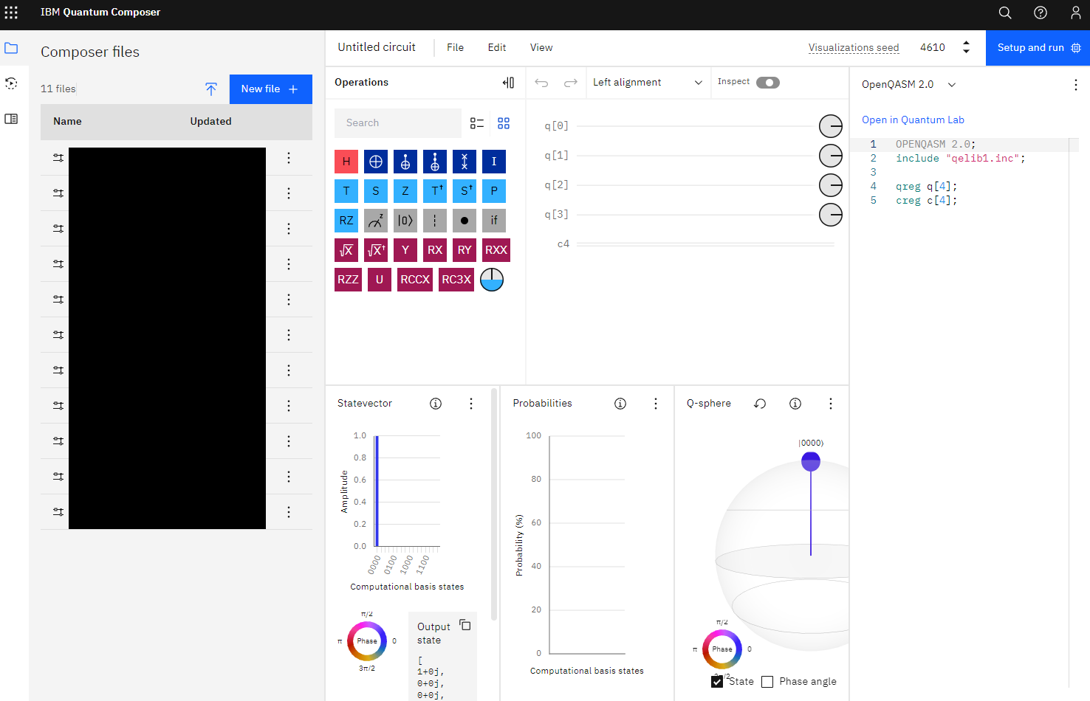Open Probabilities panel options menu
1090x701 pixels.
click(x=656, y=404)
